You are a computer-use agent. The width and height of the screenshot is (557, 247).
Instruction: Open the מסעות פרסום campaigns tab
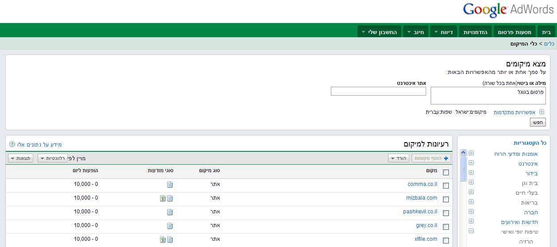(514, 32)
